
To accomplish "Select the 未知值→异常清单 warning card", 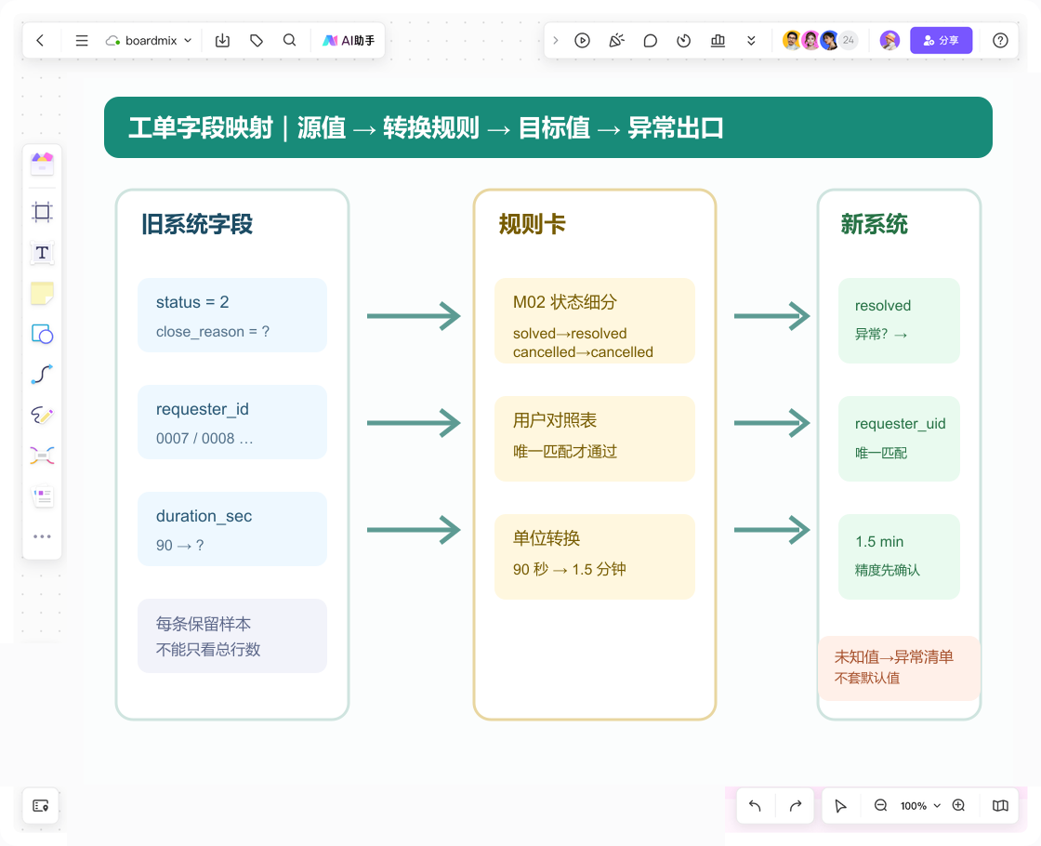I will pos(900,668).
